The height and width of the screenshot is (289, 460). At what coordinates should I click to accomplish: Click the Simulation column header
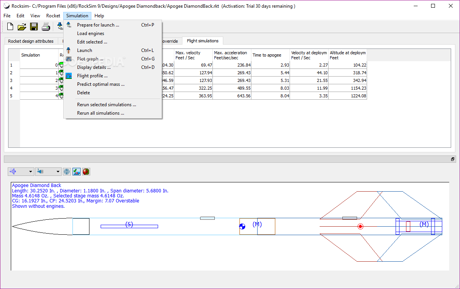tap(39, 55)
